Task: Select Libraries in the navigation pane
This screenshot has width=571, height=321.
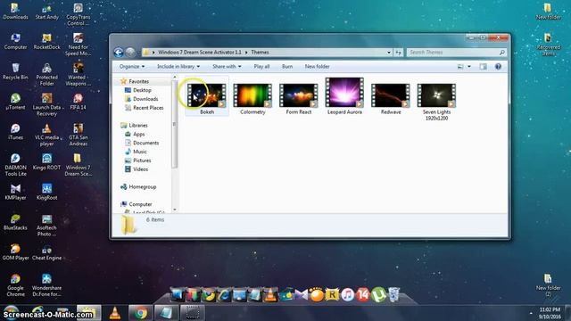Action: [x=138, y=125]
